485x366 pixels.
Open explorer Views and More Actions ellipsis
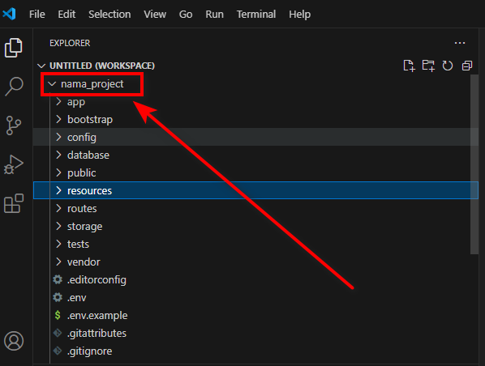click(x=460, y=43)
